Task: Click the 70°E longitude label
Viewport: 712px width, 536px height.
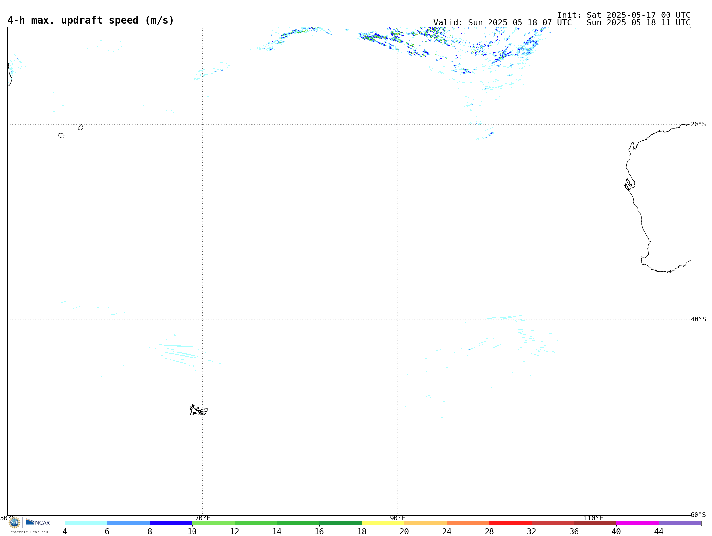Action: [203, 518]
